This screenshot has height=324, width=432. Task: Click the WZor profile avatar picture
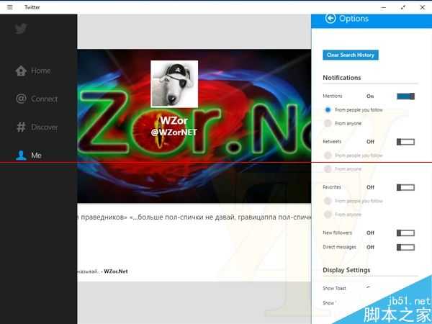coord(174,84)
